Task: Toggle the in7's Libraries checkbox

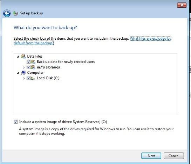Action: pyautogui.click(x=28, y=67)
